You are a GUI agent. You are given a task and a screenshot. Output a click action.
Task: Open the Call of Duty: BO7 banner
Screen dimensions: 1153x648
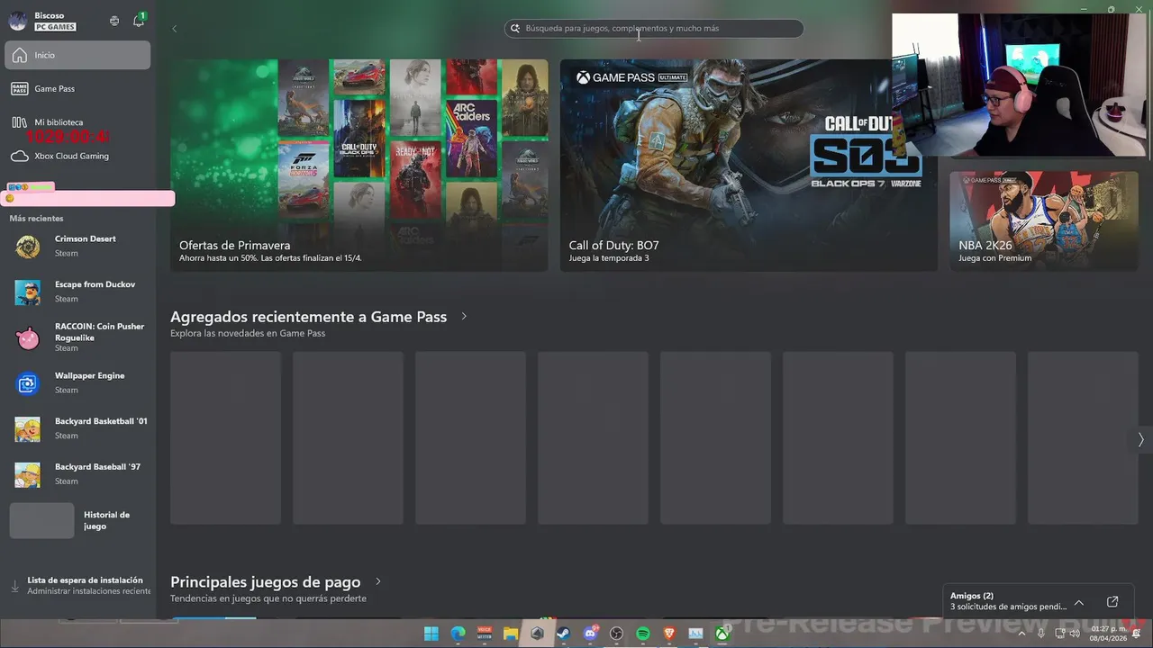[x=749, y=165]
